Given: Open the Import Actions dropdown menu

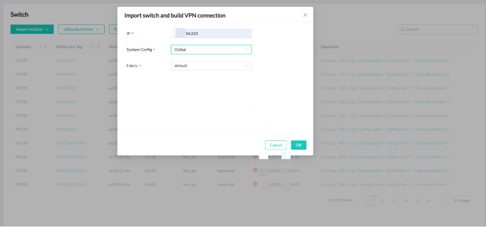Looking at the screenshot, I should pyautogui.click(x=32, y=29).
